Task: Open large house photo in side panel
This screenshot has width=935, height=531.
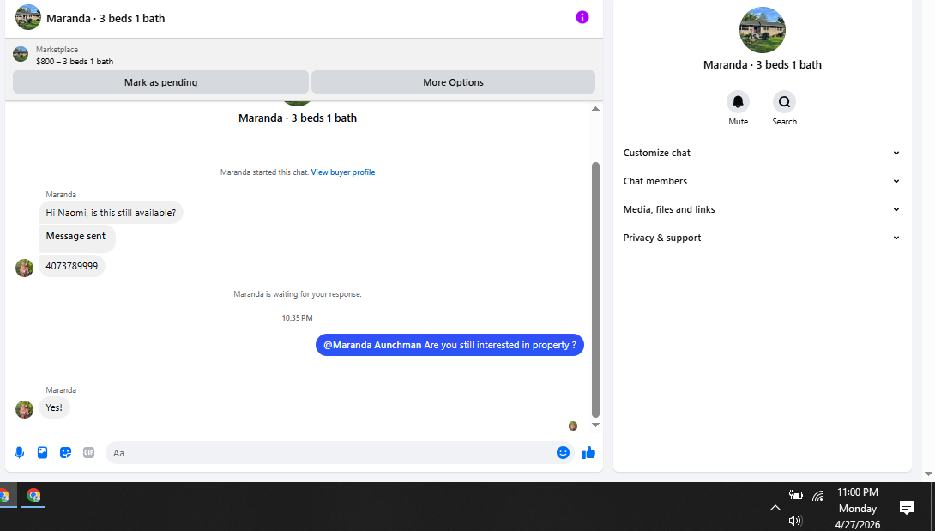Action: click(762, 30)
